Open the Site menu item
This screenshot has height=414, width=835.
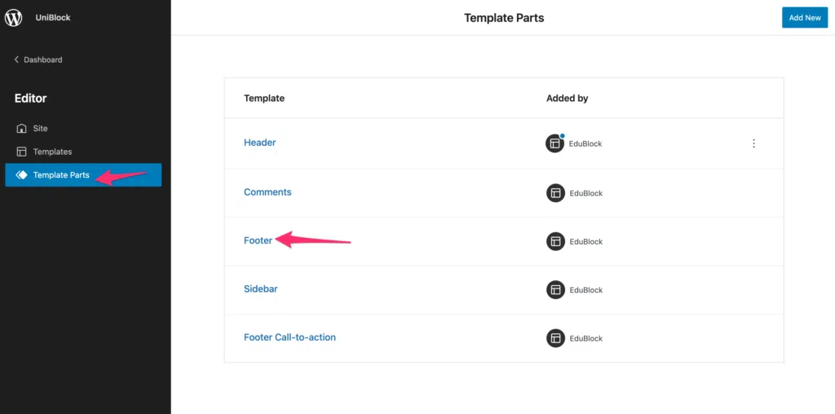coord(40,129)
